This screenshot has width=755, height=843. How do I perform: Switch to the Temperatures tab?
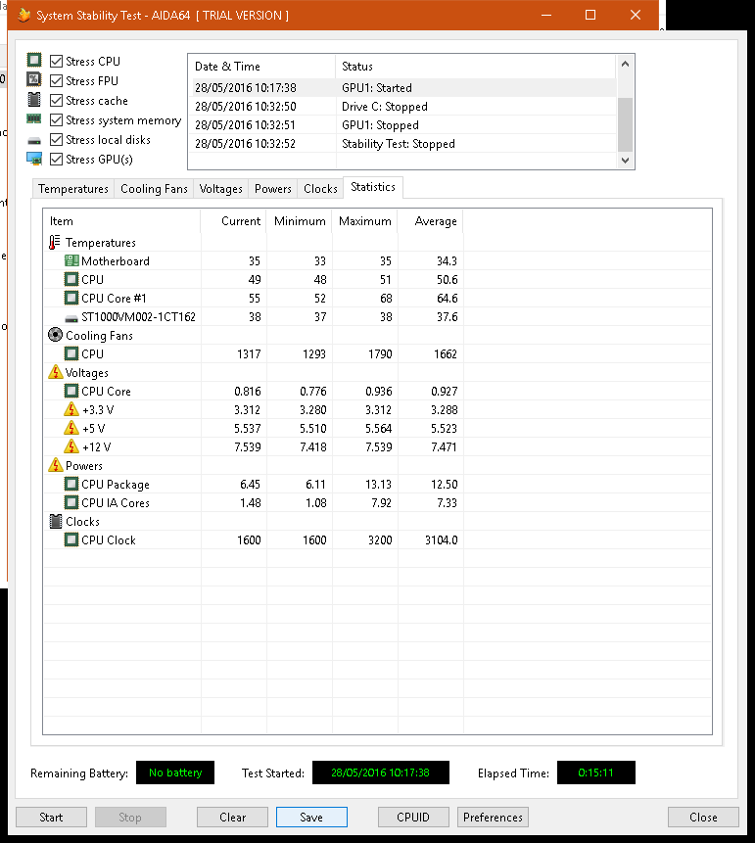tap(73, 189)
